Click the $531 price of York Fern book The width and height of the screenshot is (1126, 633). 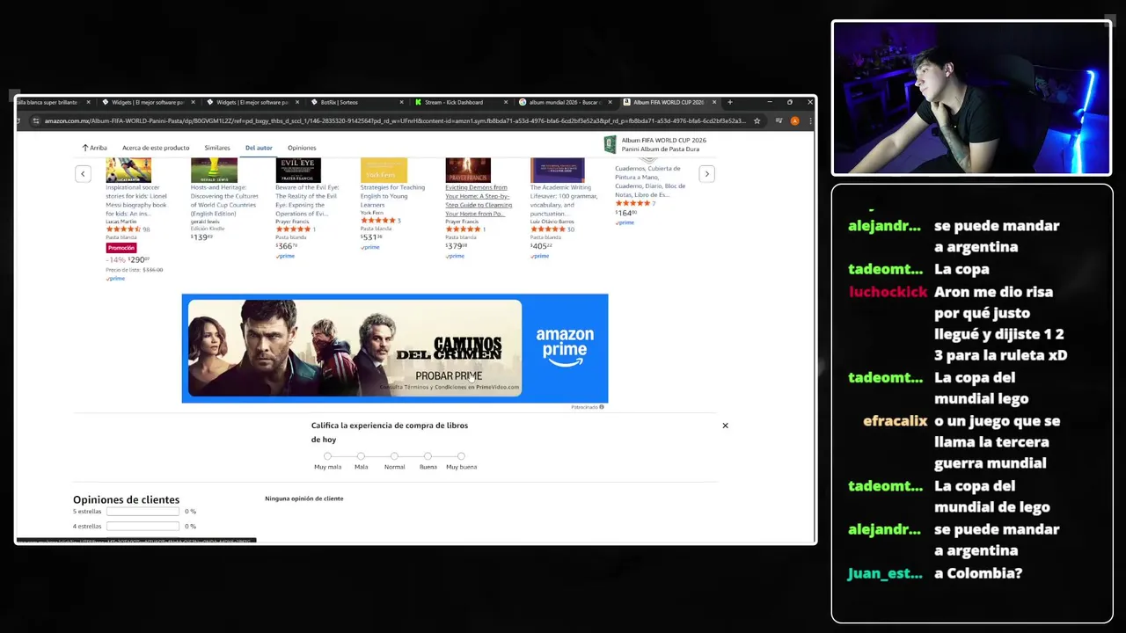coord(370,237)
